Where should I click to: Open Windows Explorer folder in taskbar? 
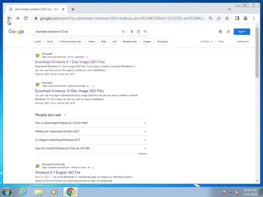(39, 192)
